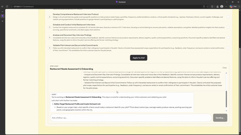This screenshot has width=241, height=135.
Task: Check the Develop Comprehensive Restaurant Interview Protocol task
Action: coord(228,17)
